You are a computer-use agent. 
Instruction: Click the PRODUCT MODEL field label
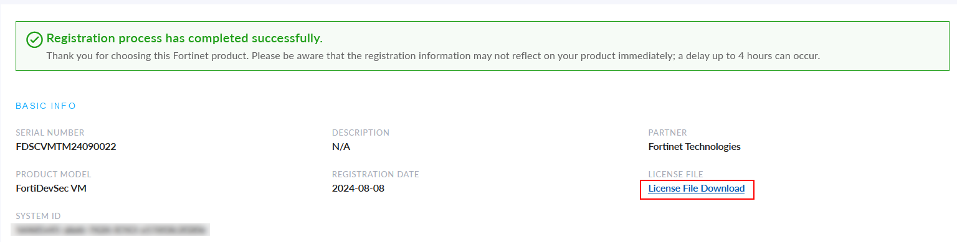[54, 174]
